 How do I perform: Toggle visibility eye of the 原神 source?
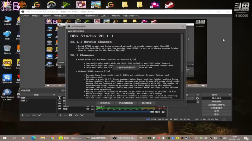pos(88,109)
